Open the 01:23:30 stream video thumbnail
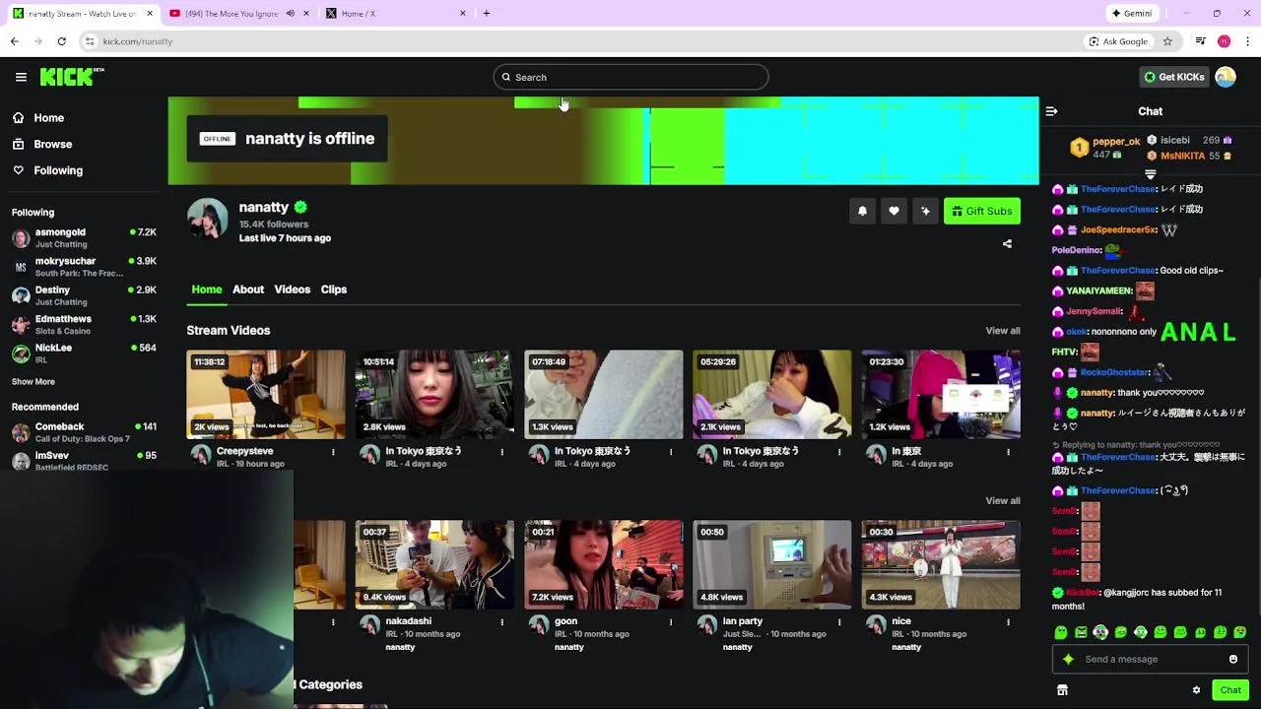The image size is (1261, 709). (x=941, y=394)
